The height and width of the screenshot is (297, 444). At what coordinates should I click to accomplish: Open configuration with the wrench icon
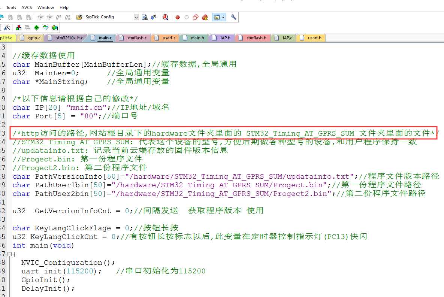pyautogui.click(x=233, y=17)
